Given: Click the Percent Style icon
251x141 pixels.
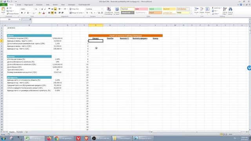Looking at the screenshot, I should coord(91,13).
